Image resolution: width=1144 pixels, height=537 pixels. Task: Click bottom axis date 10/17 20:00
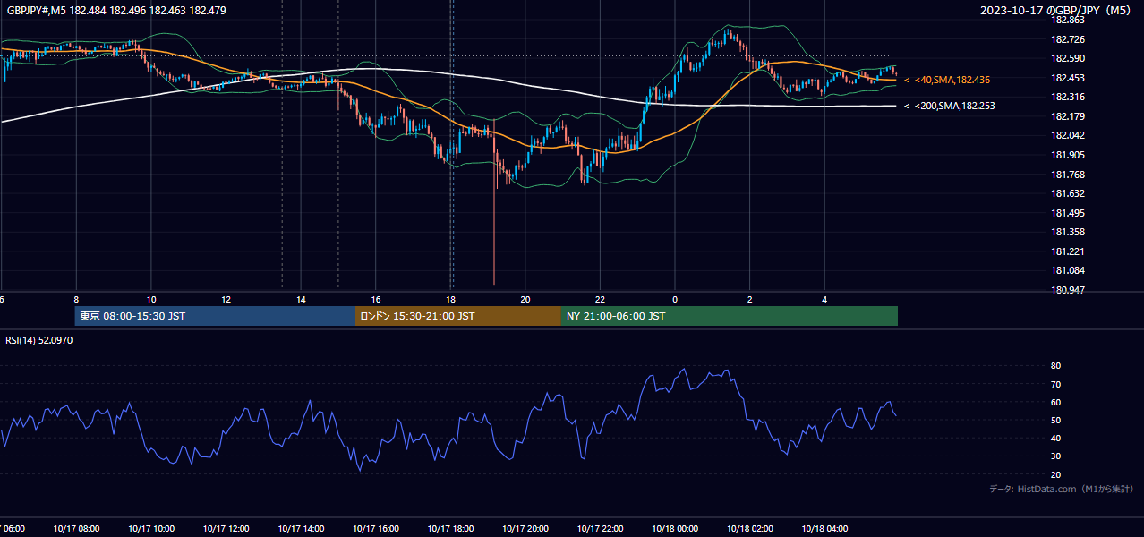coord(525,529)
